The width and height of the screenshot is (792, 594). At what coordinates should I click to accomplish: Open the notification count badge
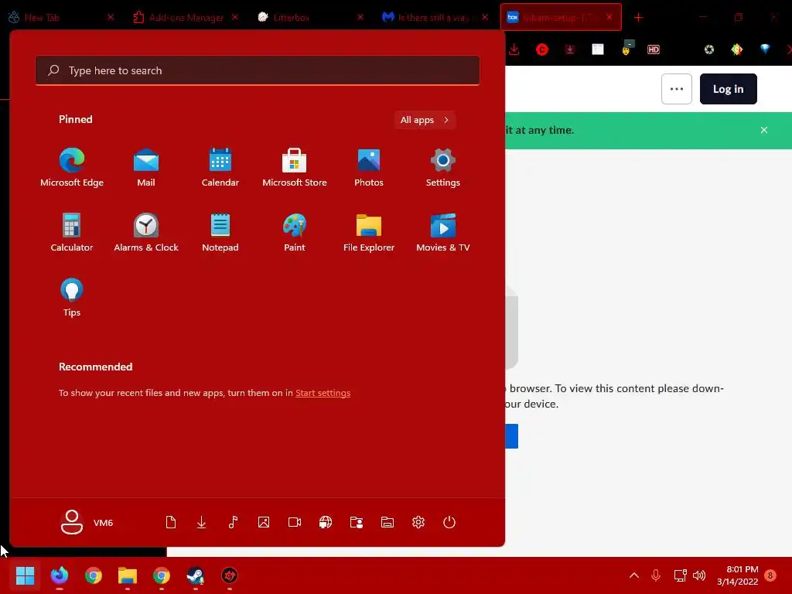coord(770,575)
